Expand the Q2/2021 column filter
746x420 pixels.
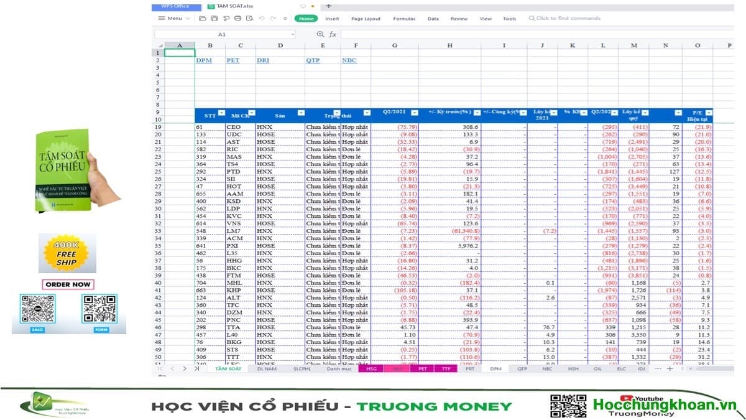click(415, 113)
